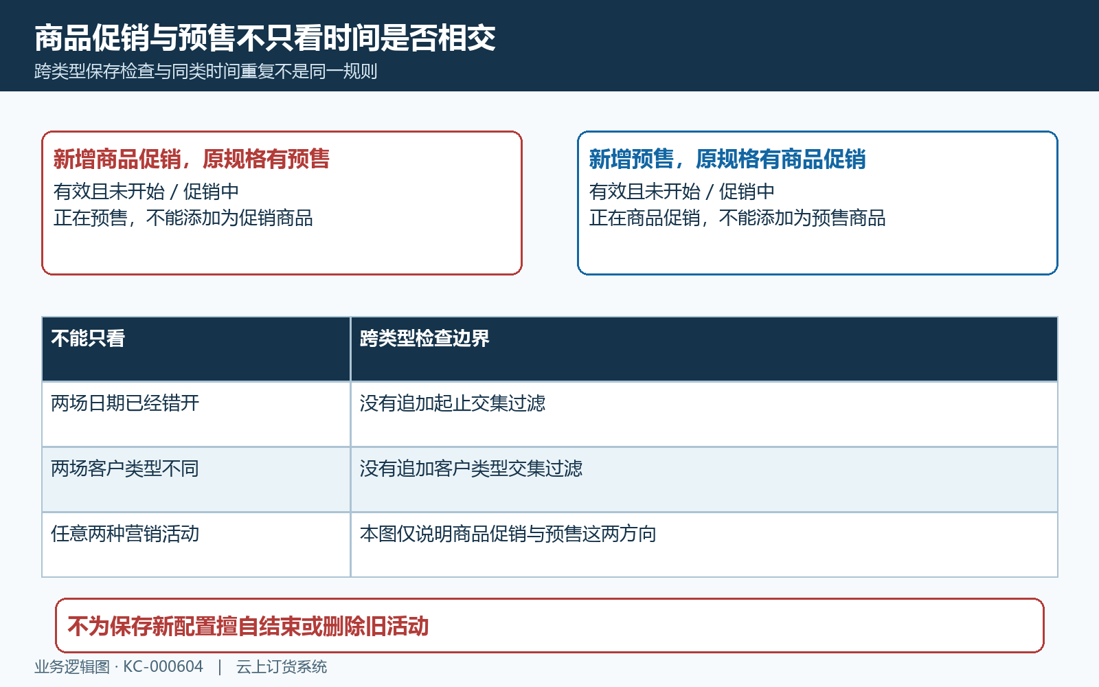Select the line 正在商品促销，不能添加为预售商品
The width and height of the screenshot is (1099, 687).
pos(738,218)
